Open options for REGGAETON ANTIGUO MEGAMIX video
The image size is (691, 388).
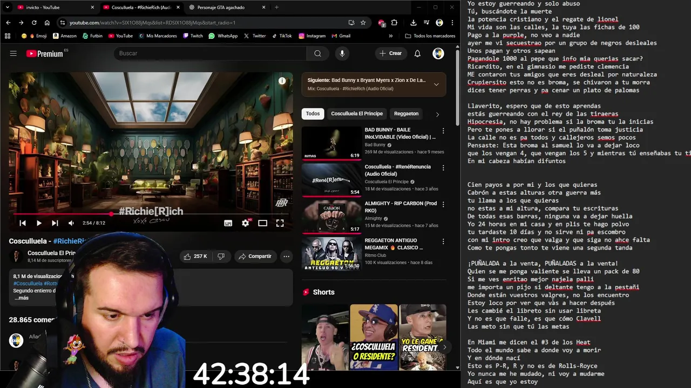[x=443, y=241]
